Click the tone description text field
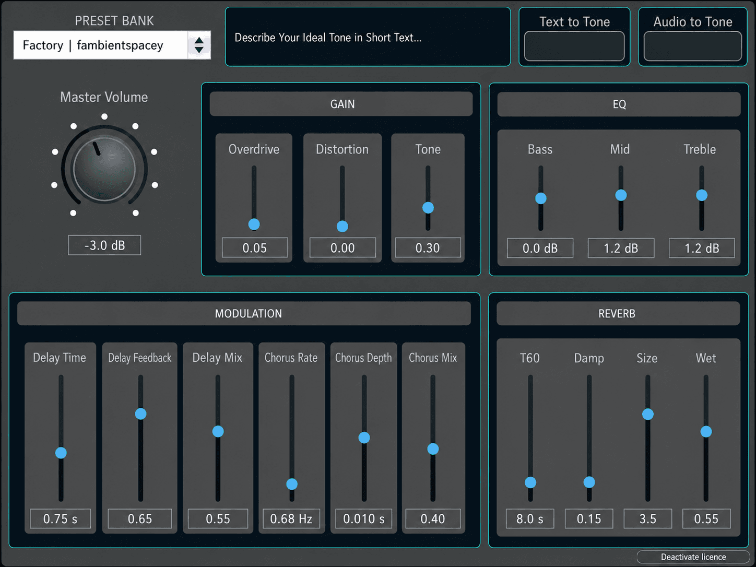This screenshot has width=756, height=567. [x=368, y=37]
